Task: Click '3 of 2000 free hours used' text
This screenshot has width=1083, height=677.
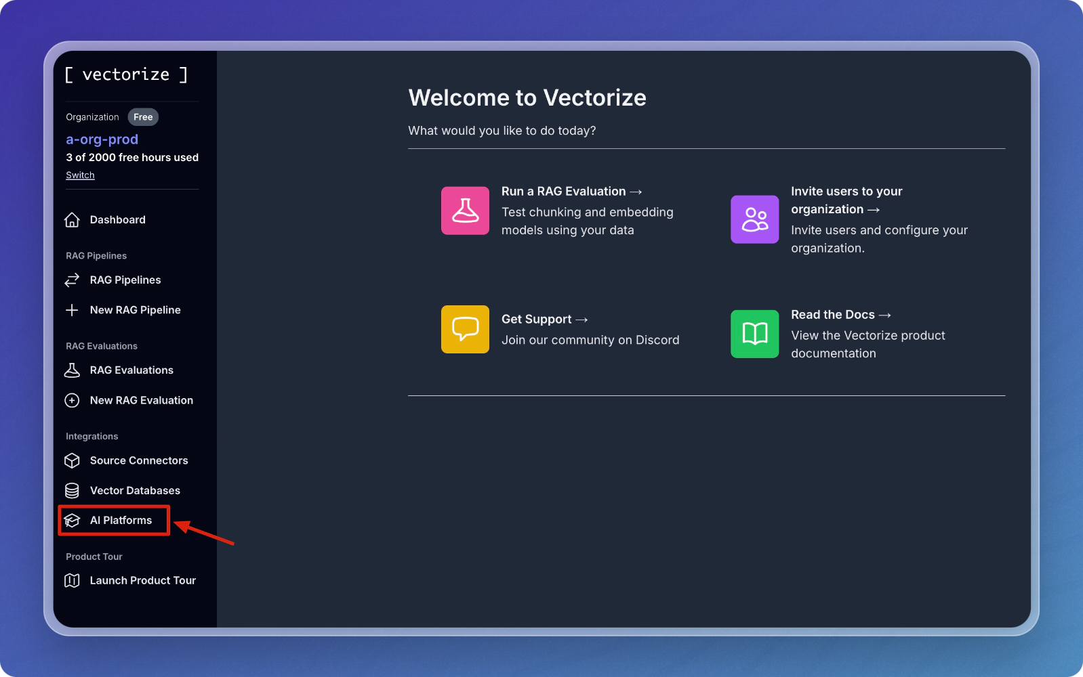Action: coord(132,157)
